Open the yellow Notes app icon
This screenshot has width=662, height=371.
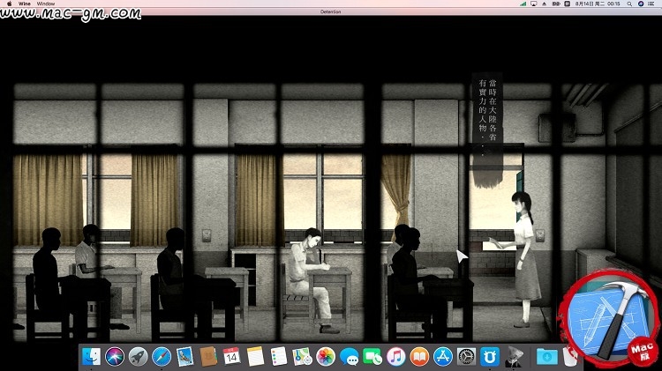(255, 357)
